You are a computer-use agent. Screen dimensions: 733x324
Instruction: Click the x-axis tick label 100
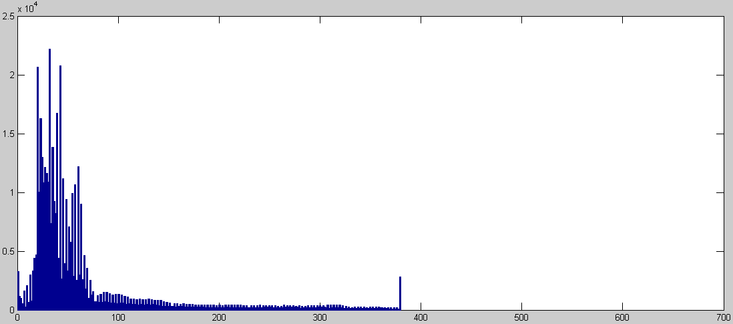(x=118, y=317)
